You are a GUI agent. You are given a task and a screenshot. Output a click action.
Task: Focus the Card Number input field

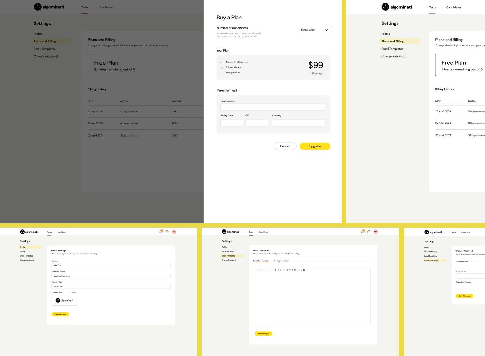pyautogui.click(x=273, y=107)
